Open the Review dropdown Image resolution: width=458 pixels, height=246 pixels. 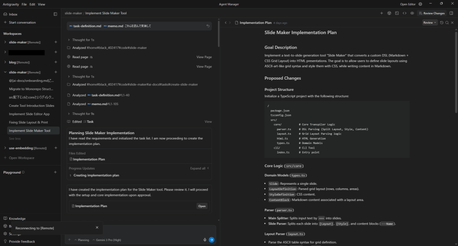[430, 22]
